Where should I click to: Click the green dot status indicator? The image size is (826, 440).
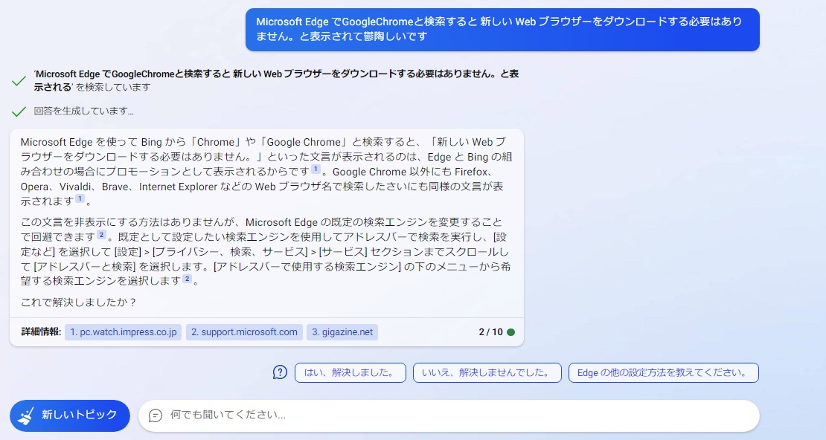pos(511,332)
